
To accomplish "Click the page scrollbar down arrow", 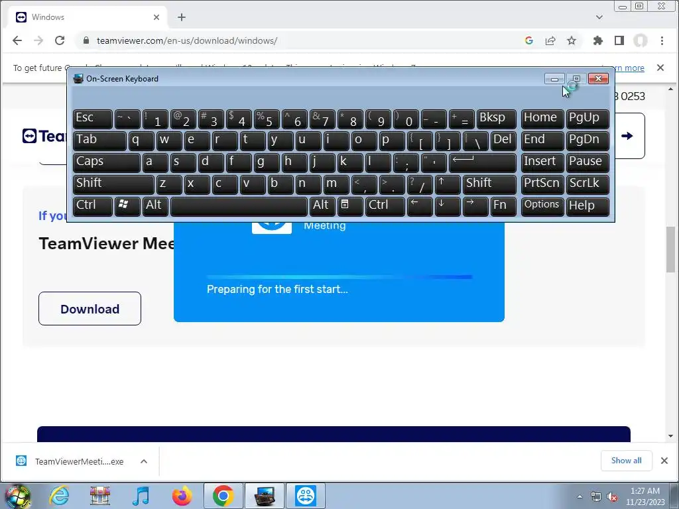I will click(671, 436).
